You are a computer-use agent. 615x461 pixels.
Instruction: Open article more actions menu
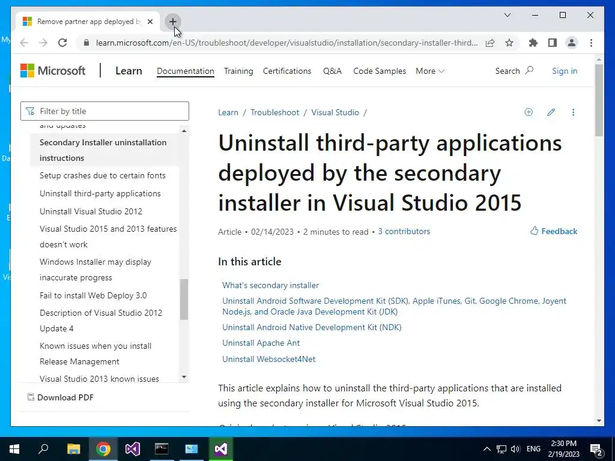pyautogui.click(x=573, y=112)
